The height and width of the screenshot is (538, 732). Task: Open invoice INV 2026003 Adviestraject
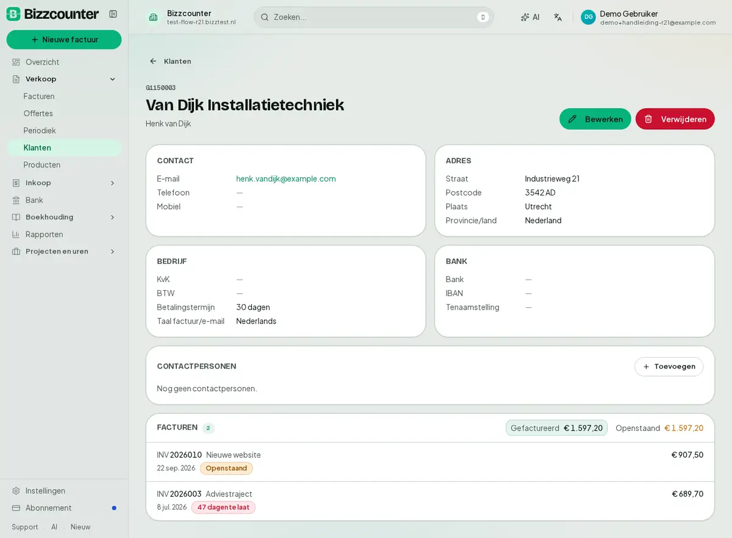[430, 501]
